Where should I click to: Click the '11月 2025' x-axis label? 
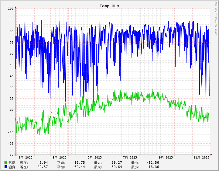(x=201, y=158)
